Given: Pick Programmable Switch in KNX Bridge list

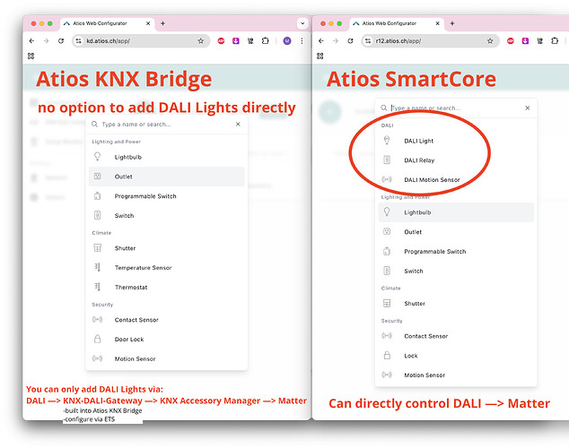Looking at the screenshot, I should [167, 196].
